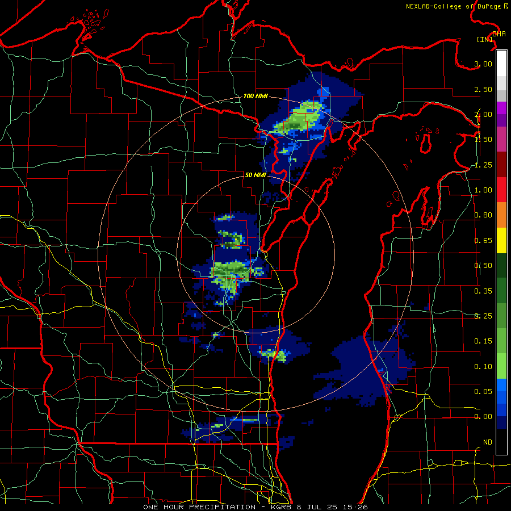The height and width of the screenshot is (511, 511).
Task: Select the pink 1.50 color swatch
Action: coord(501,139)
